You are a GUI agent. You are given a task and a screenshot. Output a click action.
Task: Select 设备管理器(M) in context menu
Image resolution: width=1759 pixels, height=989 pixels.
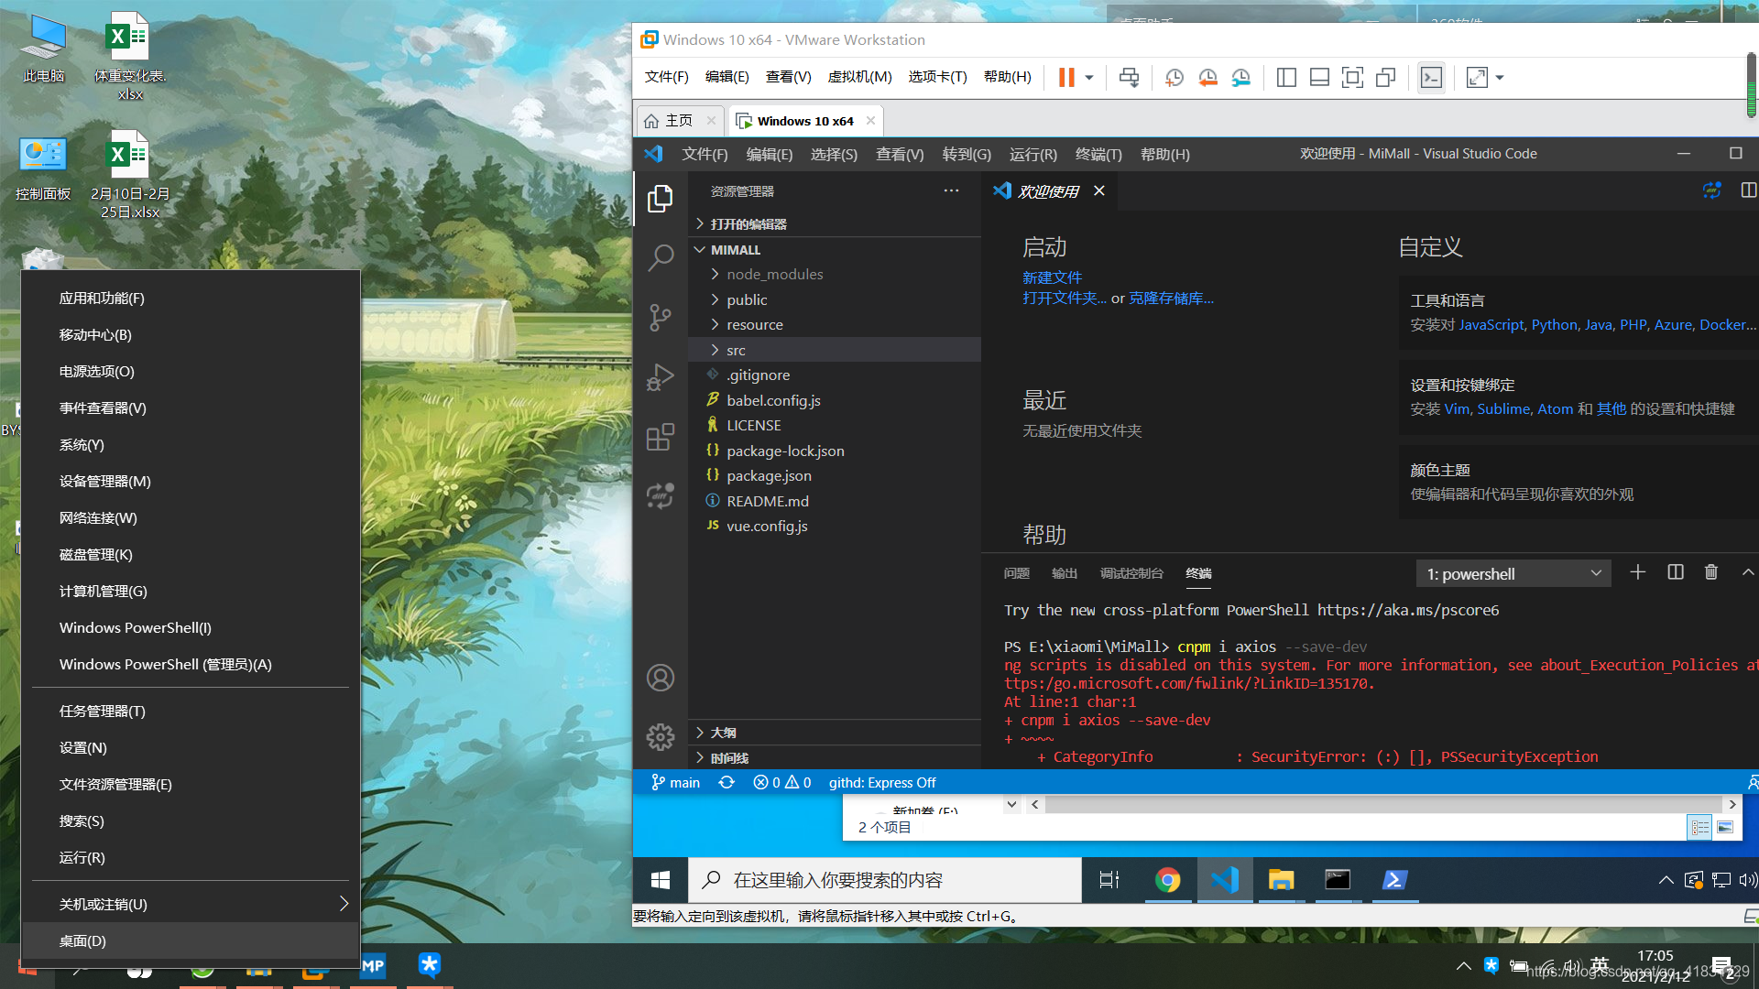(191, 482)
